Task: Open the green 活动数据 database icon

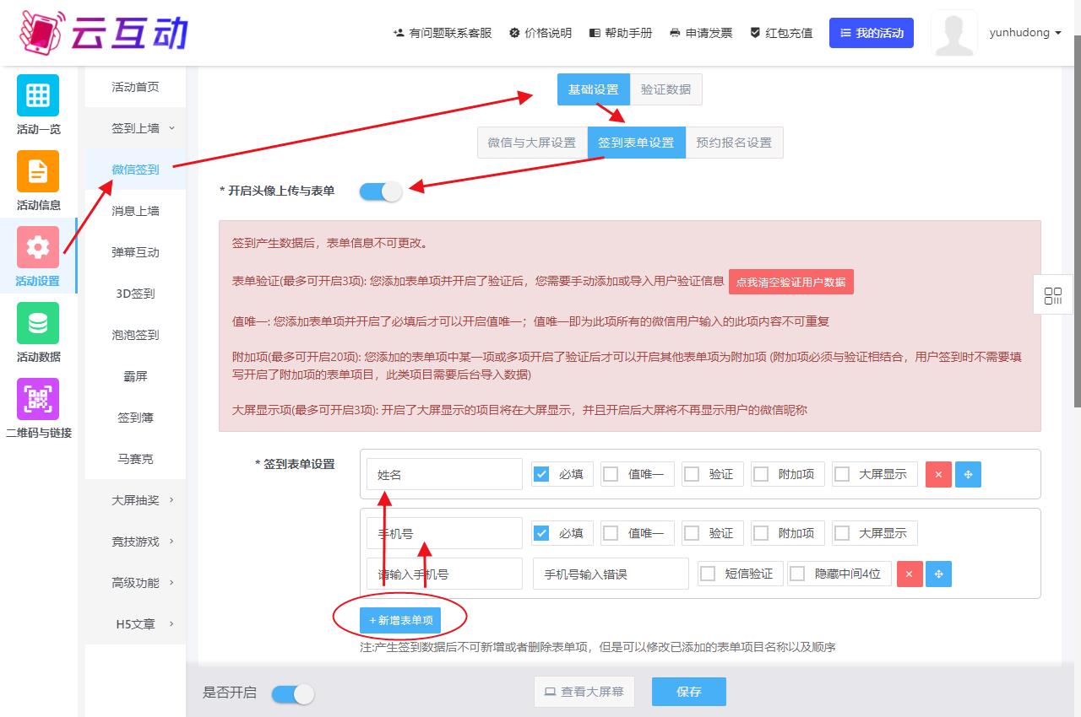Action: click(38, 323)
